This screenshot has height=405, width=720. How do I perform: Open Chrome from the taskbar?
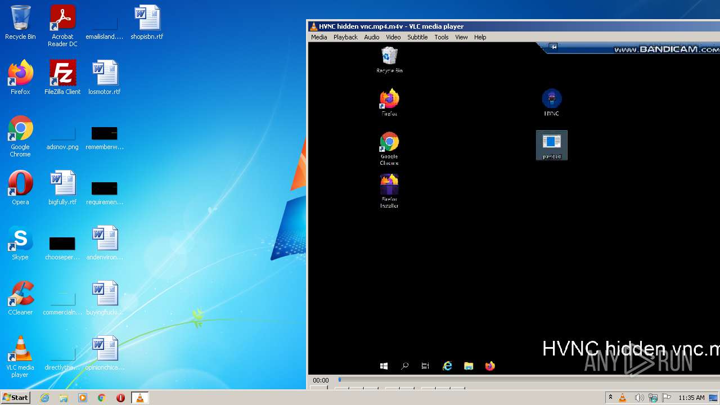[x=102, y=398]
